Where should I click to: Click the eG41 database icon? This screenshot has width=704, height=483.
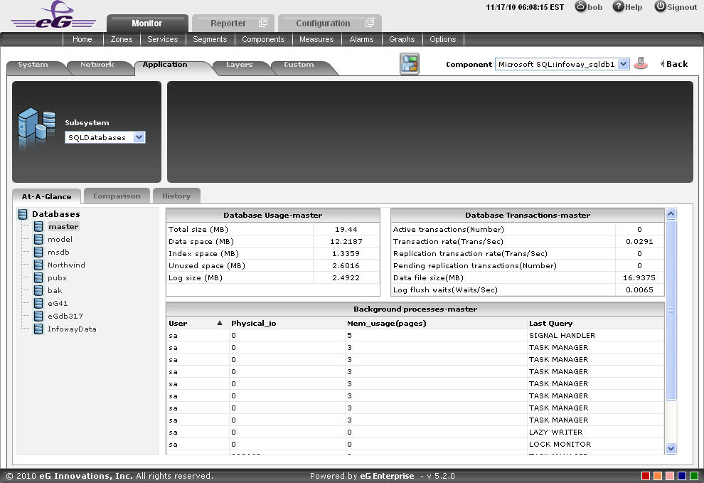coord(38,303)
